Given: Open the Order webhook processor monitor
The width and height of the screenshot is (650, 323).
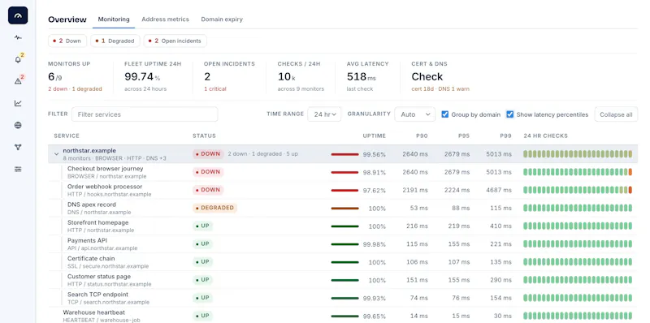Looking at the screenshot, I should 105,187.
